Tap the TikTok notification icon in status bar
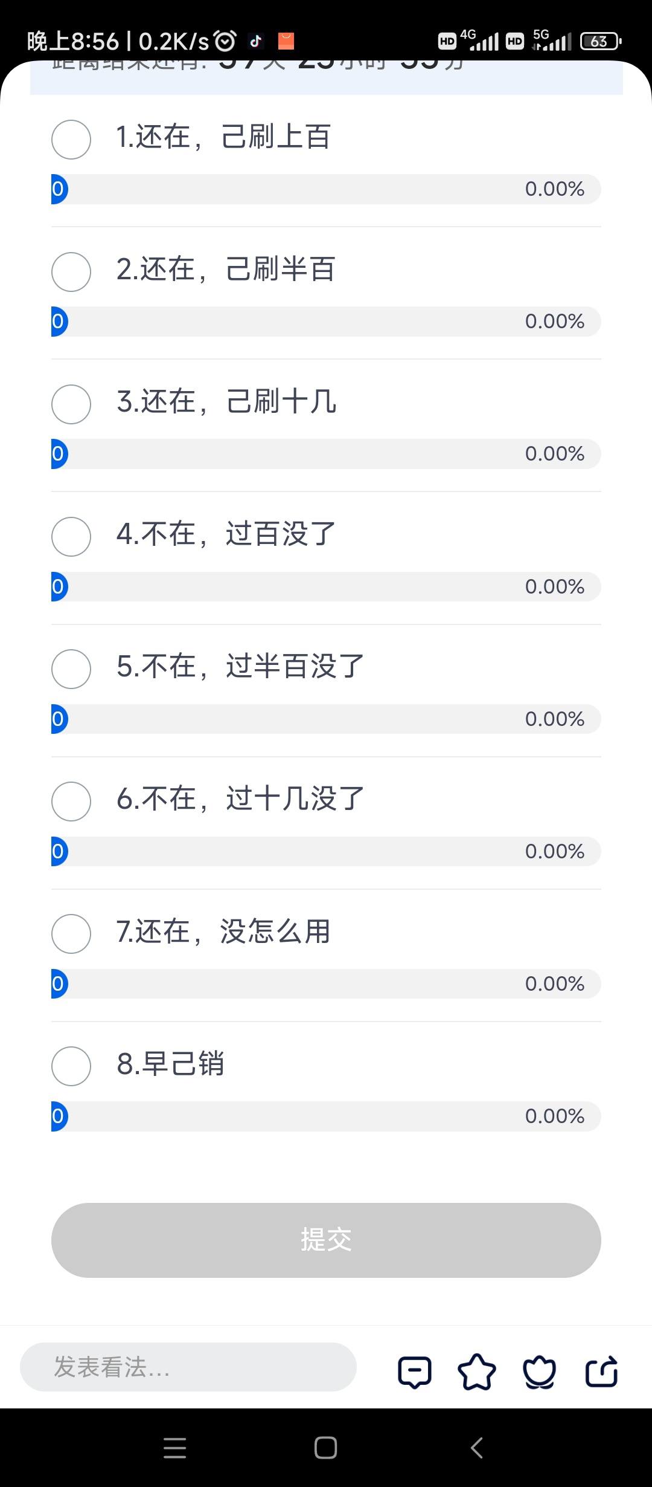This screenshot has height=1487, width=652. (x=255, y=41)
